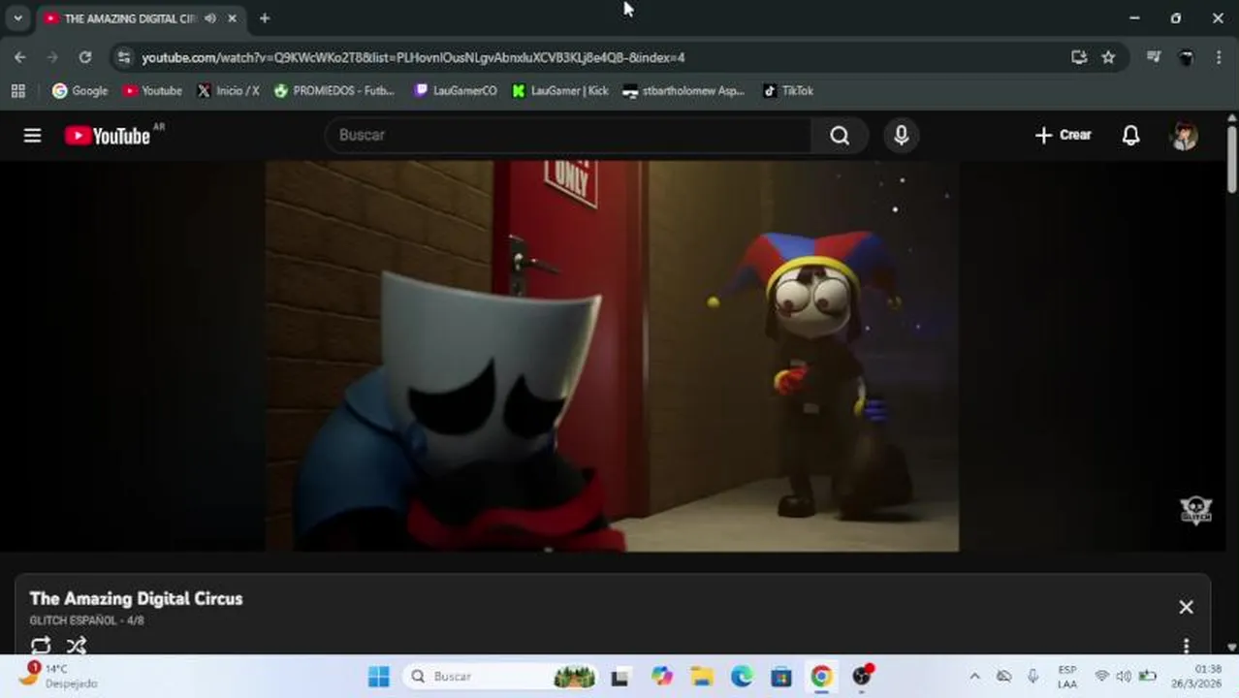Click the address bar URL
1239x698 pixels.
[x=413, y=58]
